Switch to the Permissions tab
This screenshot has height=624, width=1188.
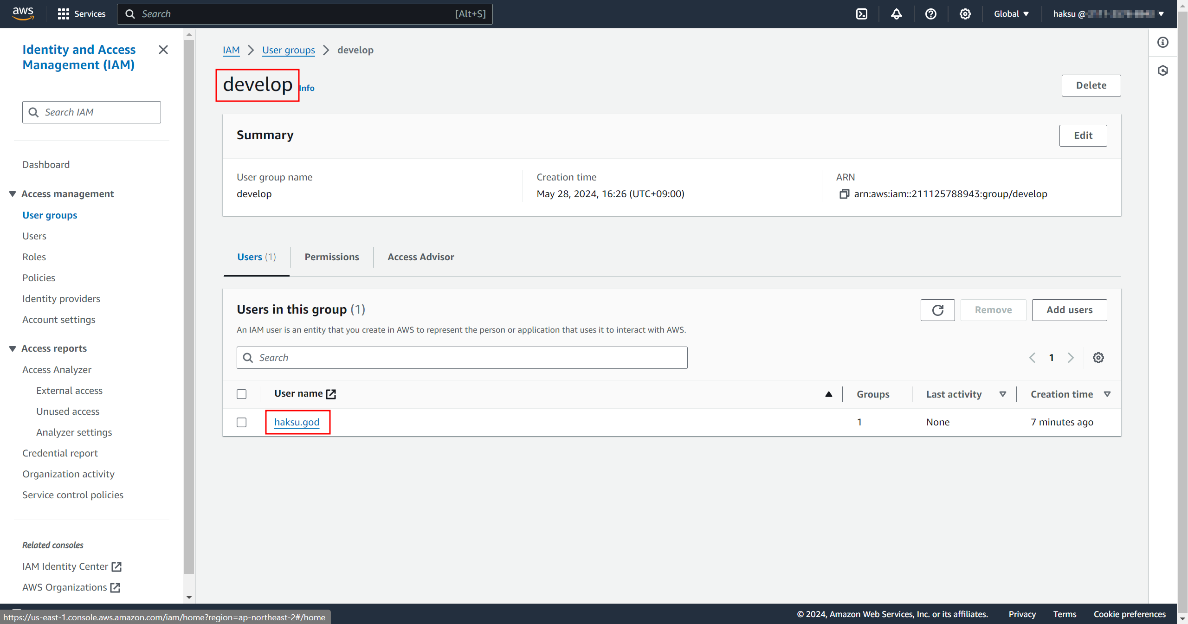pyautogui.click(x=331, y=257)
